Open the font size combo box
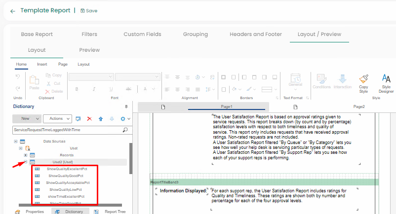 tap(138, 76)
